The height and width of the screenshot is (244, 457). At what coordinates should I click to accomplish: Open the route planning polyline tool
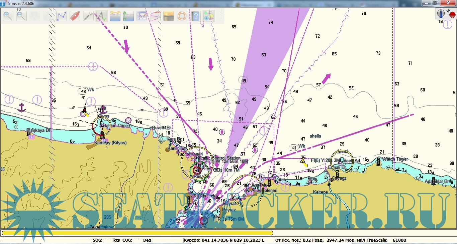[62, 16]
